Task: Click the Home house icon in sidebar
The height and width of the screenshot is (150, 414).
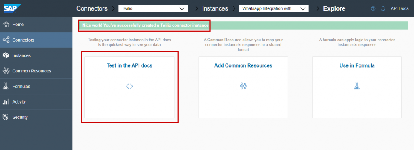Action: [6, 25]
